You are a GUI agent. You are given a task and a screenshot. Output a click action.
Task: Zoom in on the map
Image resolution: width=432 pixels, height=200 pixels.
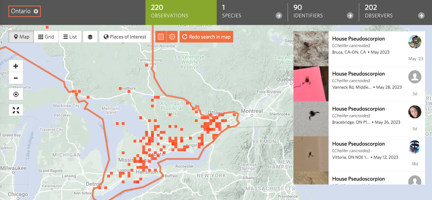pyautogui.click(x=16, y=66)
